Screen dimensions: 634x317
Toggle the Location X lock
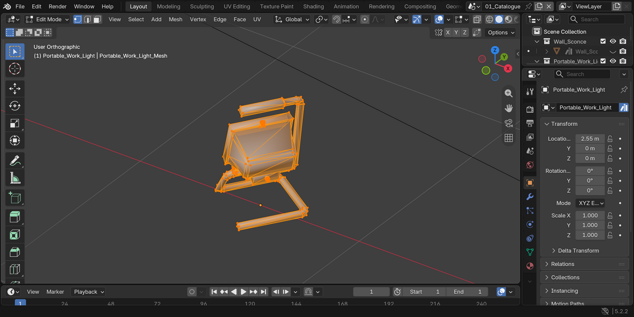coord(610,138)
